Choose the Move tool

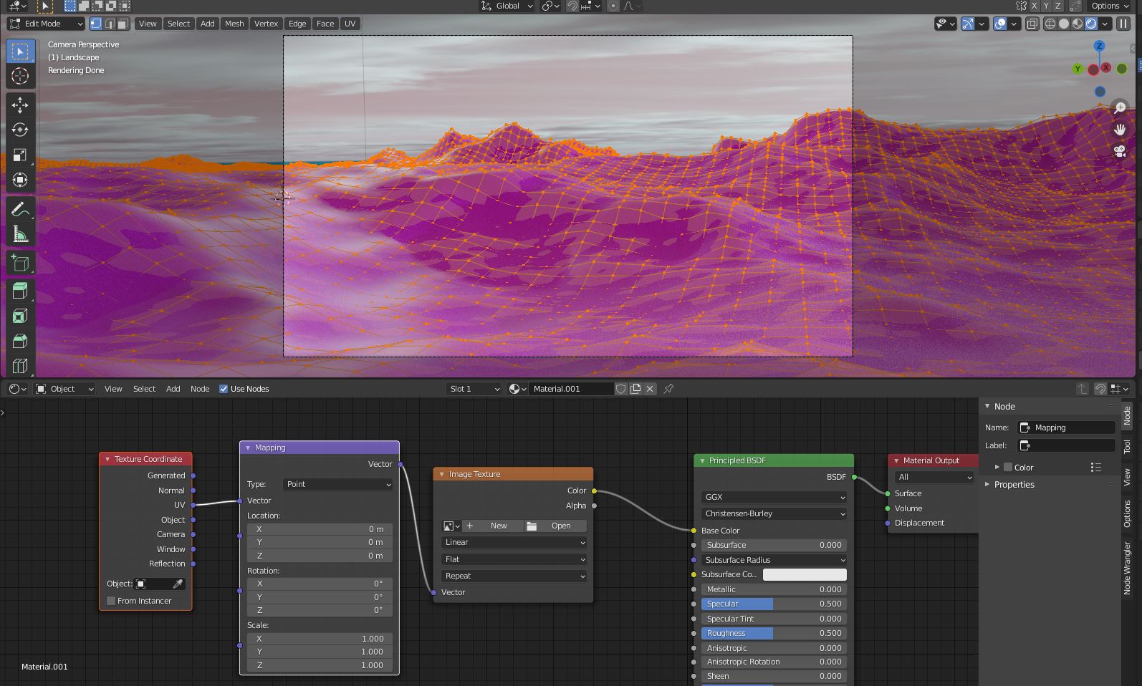[x=20, y=105]
